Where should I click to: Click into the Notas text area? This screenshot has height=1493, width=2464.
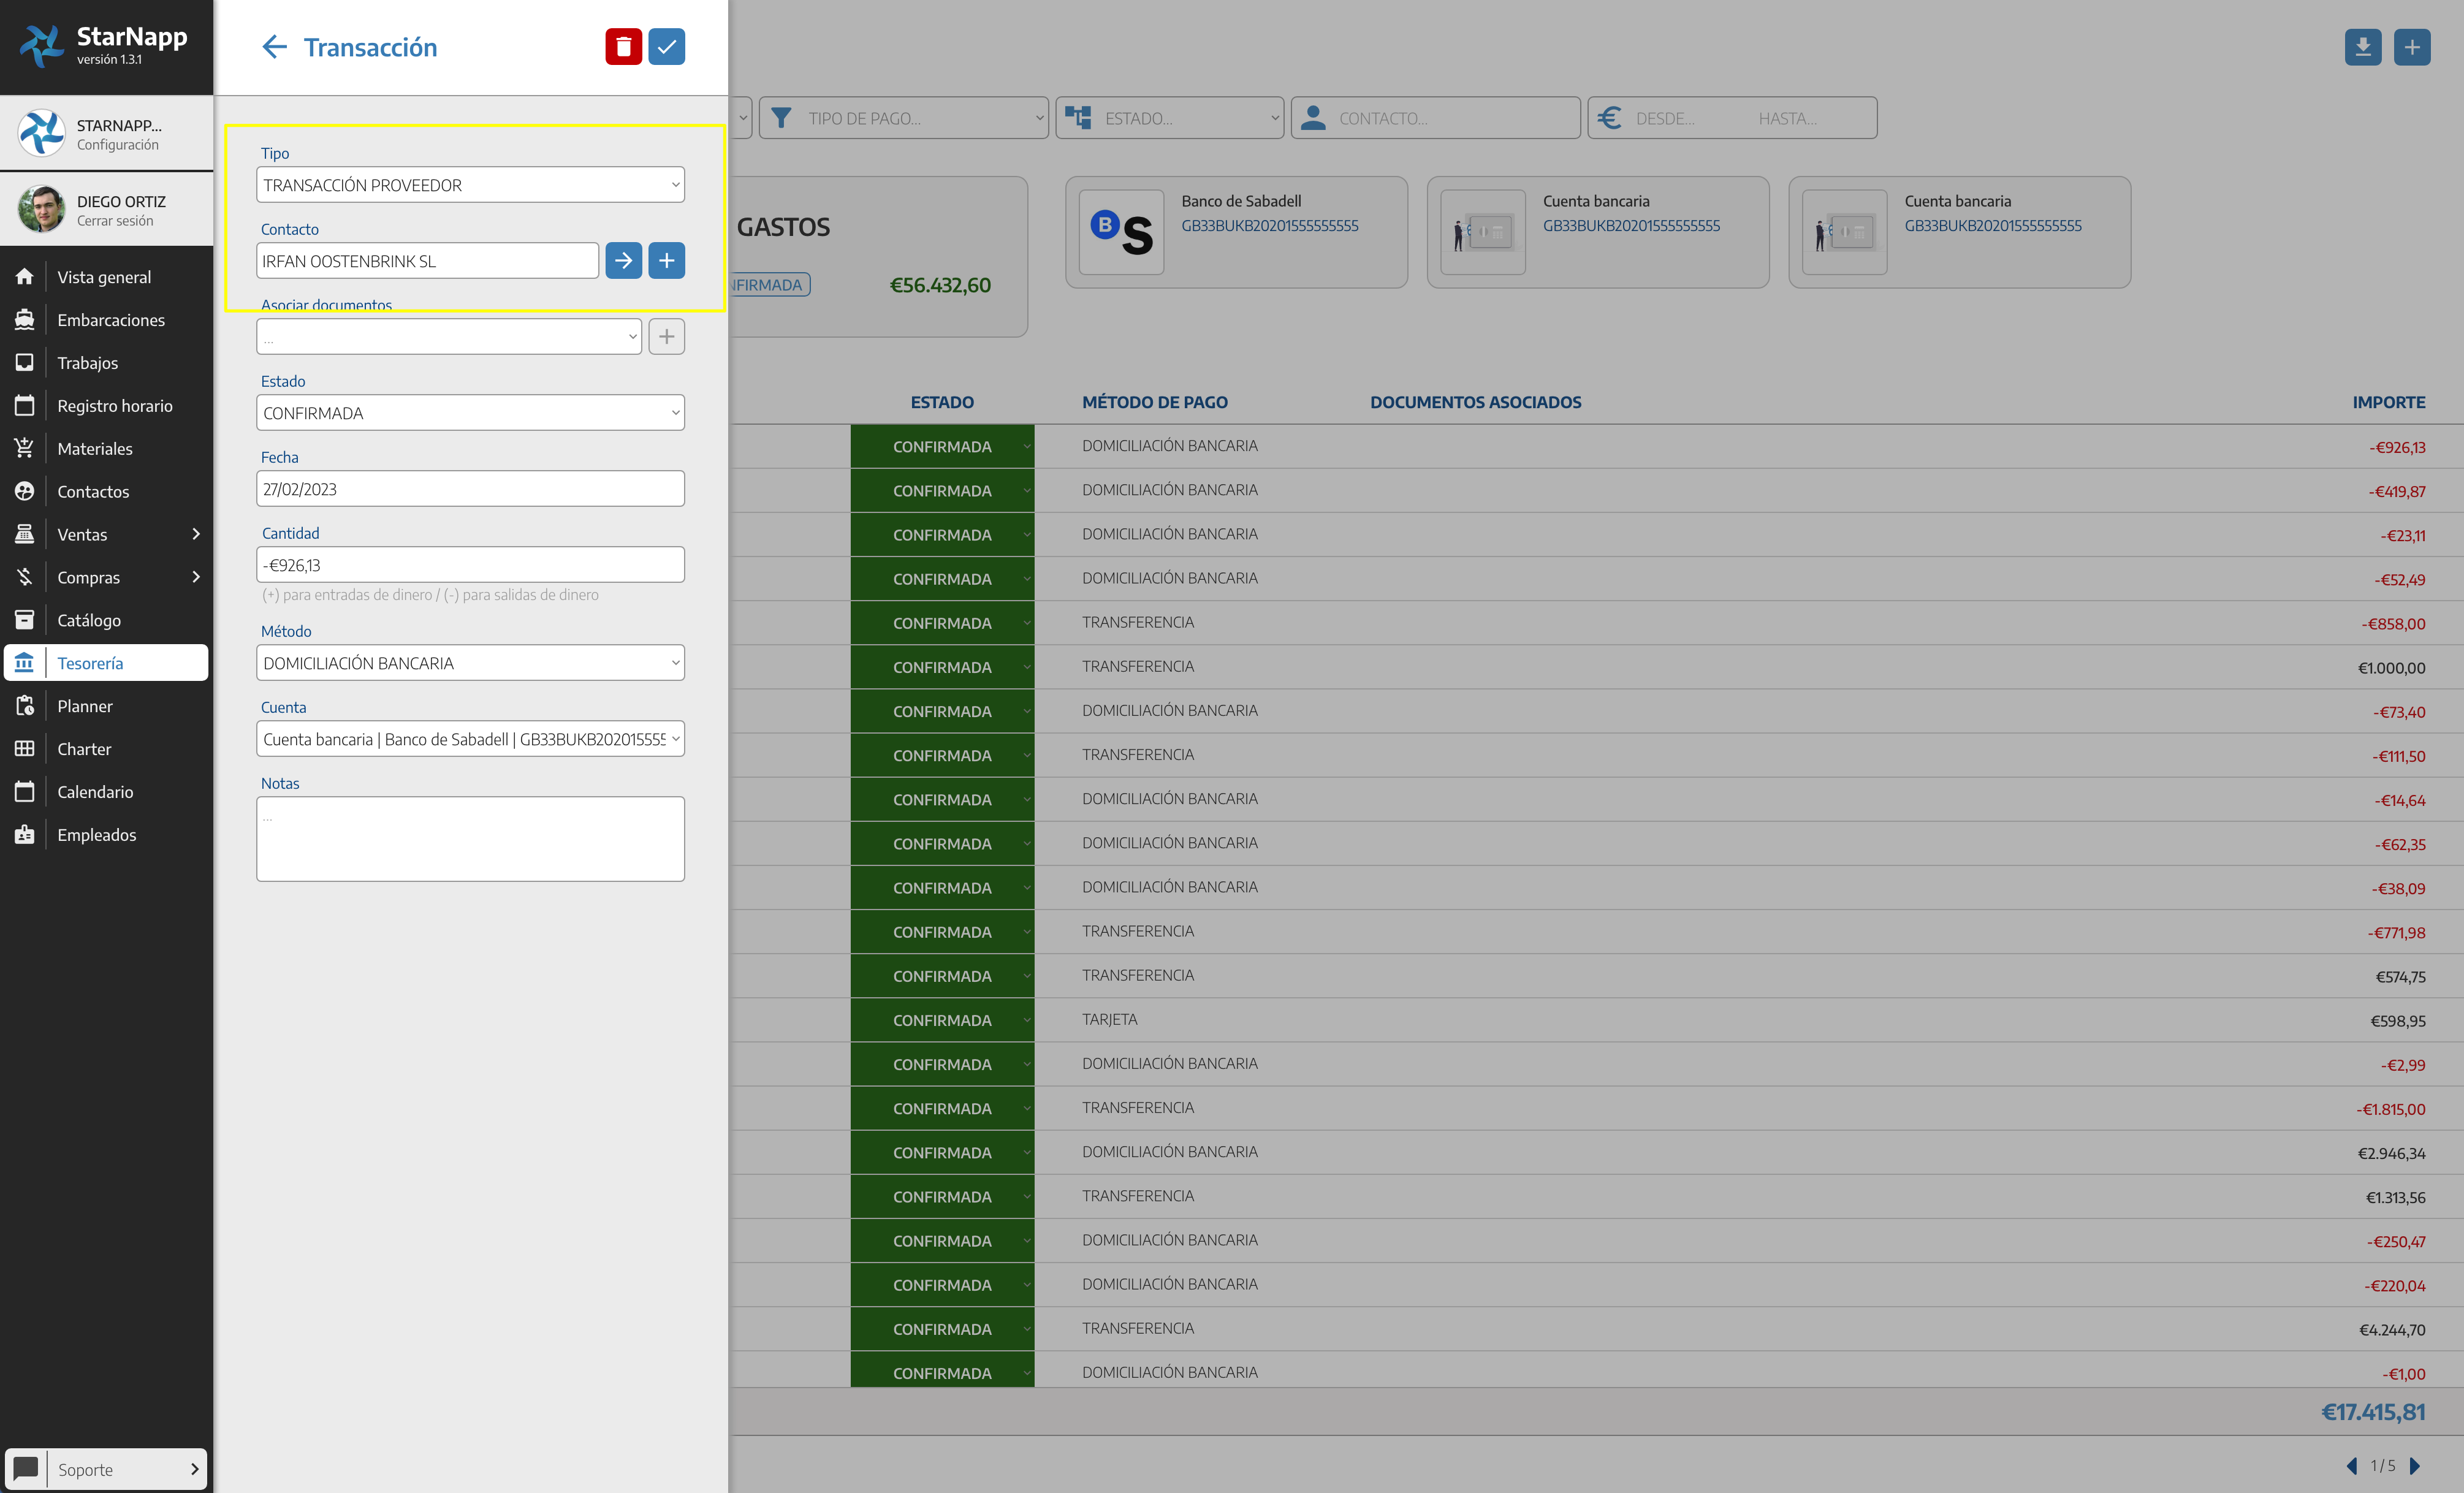point(470,838)
